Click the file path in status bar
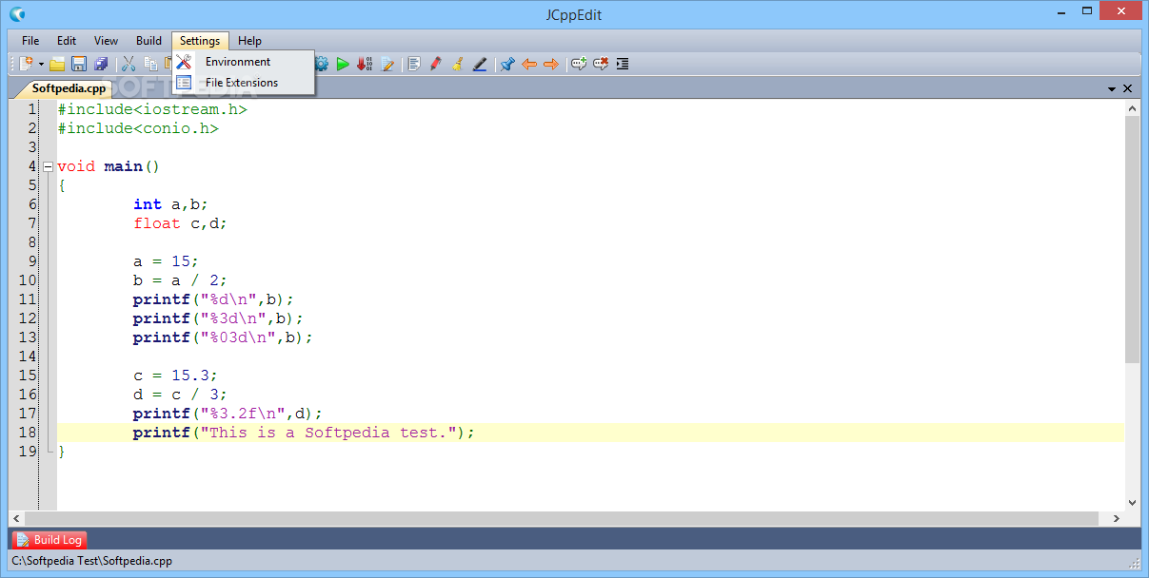Screen dimensions: 1149x578 point(92,561)
